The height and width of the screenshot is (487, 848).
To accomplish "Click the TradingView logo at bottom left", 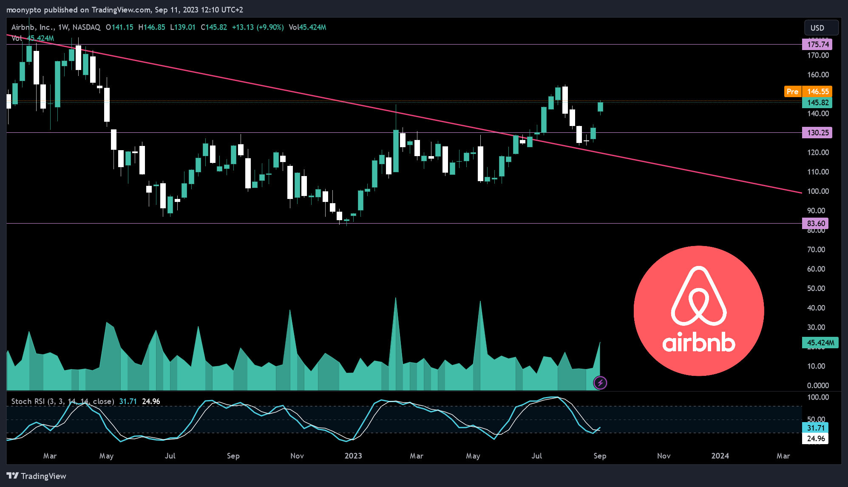I will point(37,476).
